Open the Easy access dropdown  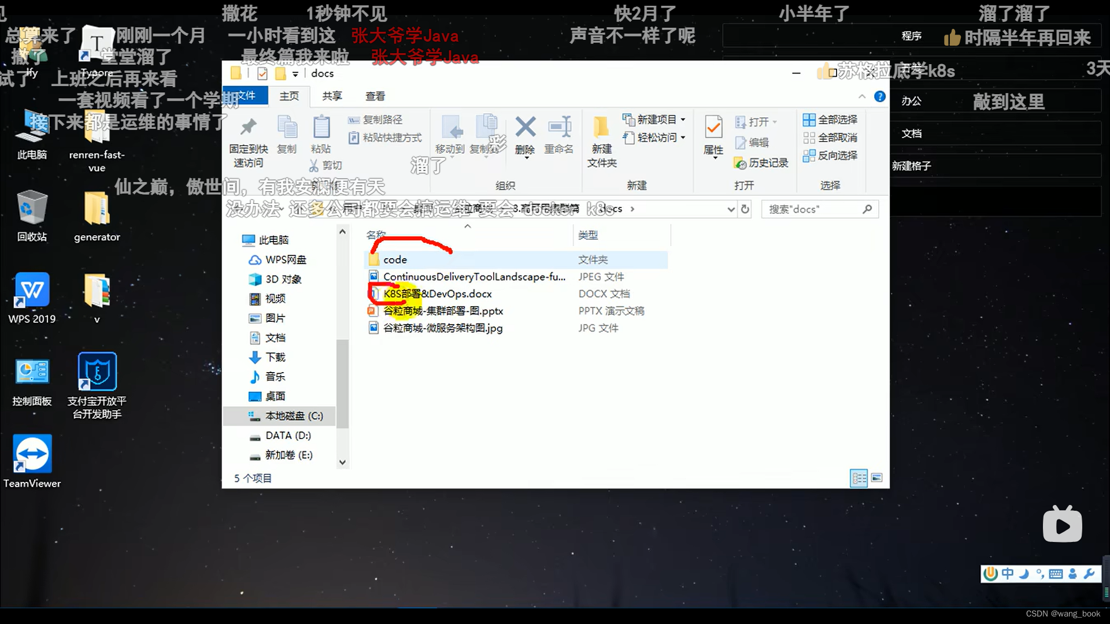tap(654, 138)
